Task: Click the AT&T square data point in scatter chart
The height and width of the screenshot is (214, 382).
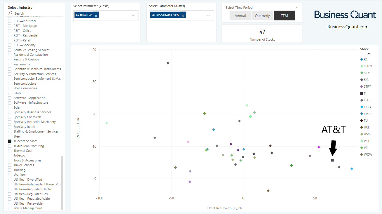Action: coord(332,160)
